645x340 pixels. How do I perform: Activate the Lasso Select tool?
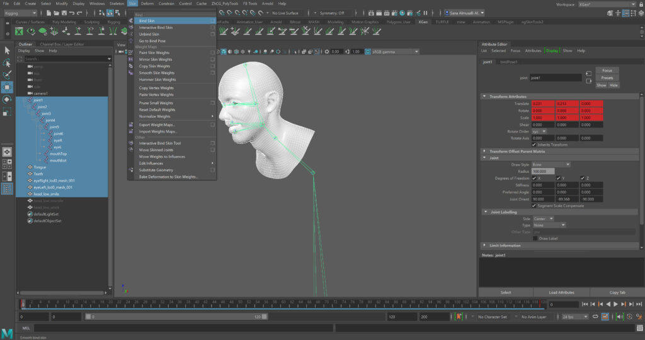(7, 63)
